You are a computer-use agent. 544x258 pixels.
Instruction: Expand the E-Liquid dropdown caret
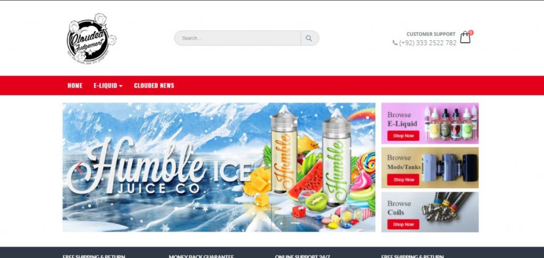coord(121,86)
